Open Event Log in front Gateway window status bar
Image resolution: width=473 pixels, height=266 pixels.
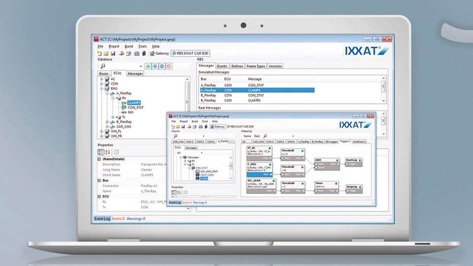click(175, 202)
